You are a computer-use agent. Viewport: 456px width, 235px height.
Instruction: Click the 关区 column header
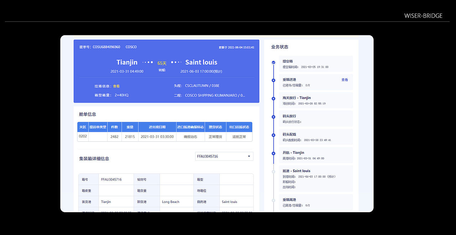pos(83,127)
